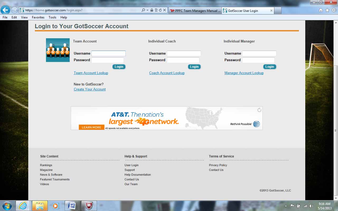This screenshot has height=211, width=338.
Task: Open the Rankings footer link
Action: [x=46, y=165]
